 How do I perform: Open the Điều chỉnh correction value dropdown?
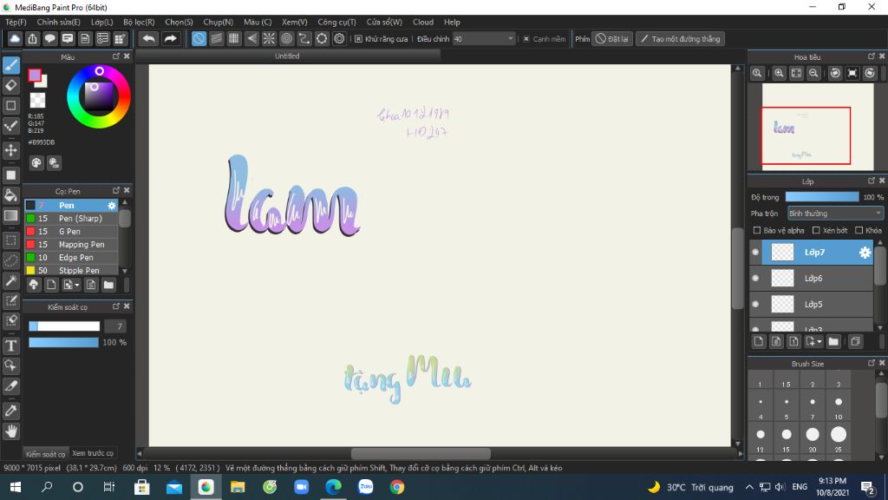(483, 38)
